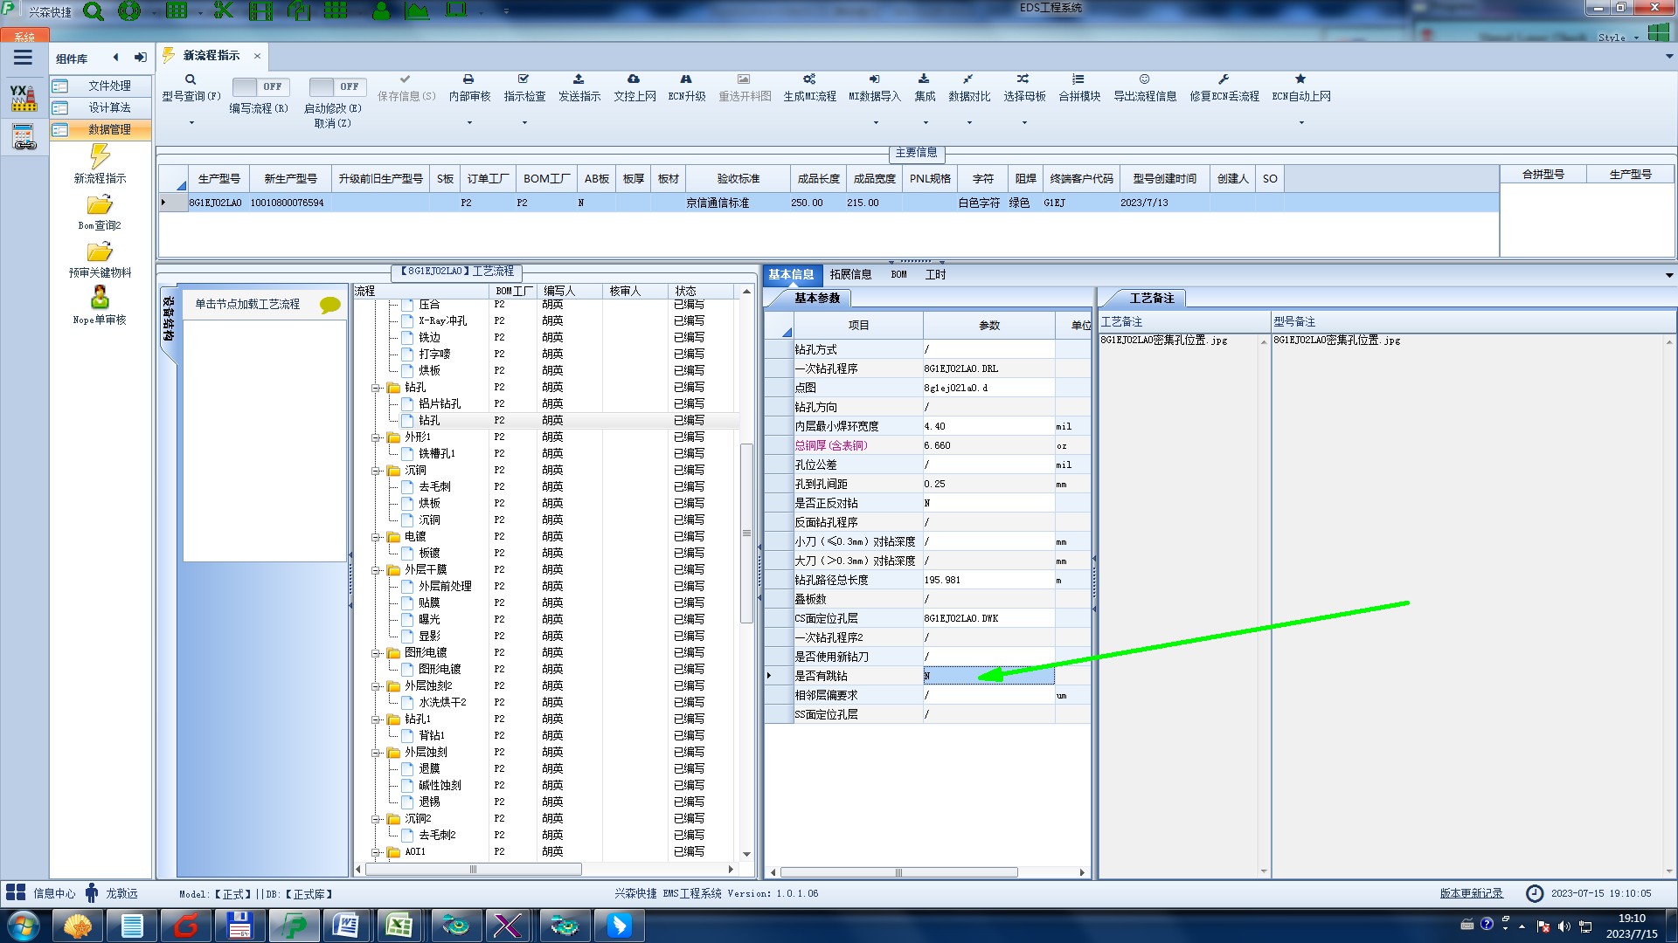
Task: Click the 型号查询 search icon
Action: coord(190,79)
